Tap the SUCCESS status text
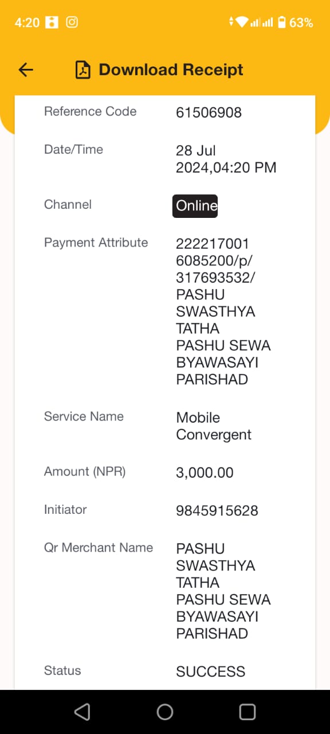330x734 pixels. point(211,671)
